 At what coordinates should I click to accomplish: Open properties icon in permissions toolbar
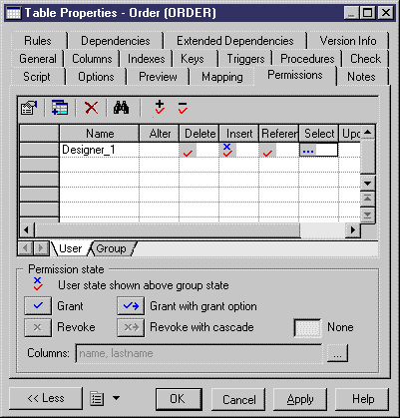point(29,108)
